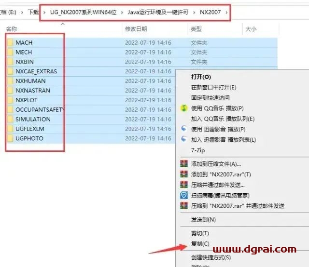The height and width of the screenshot is (267, 309).
Task: Click the UGFLEXLM folder icon
Action: coord(10,129)
